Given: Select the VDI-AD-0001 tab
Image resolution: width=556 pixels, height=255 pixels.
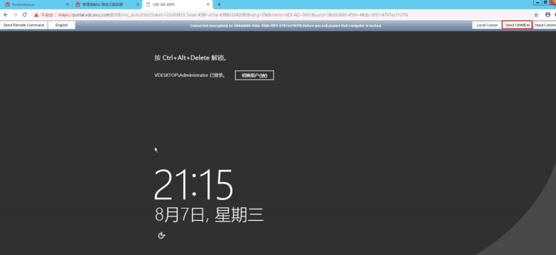Looking at the screenshot, I should pyautogui.click(x=177, y=5).
